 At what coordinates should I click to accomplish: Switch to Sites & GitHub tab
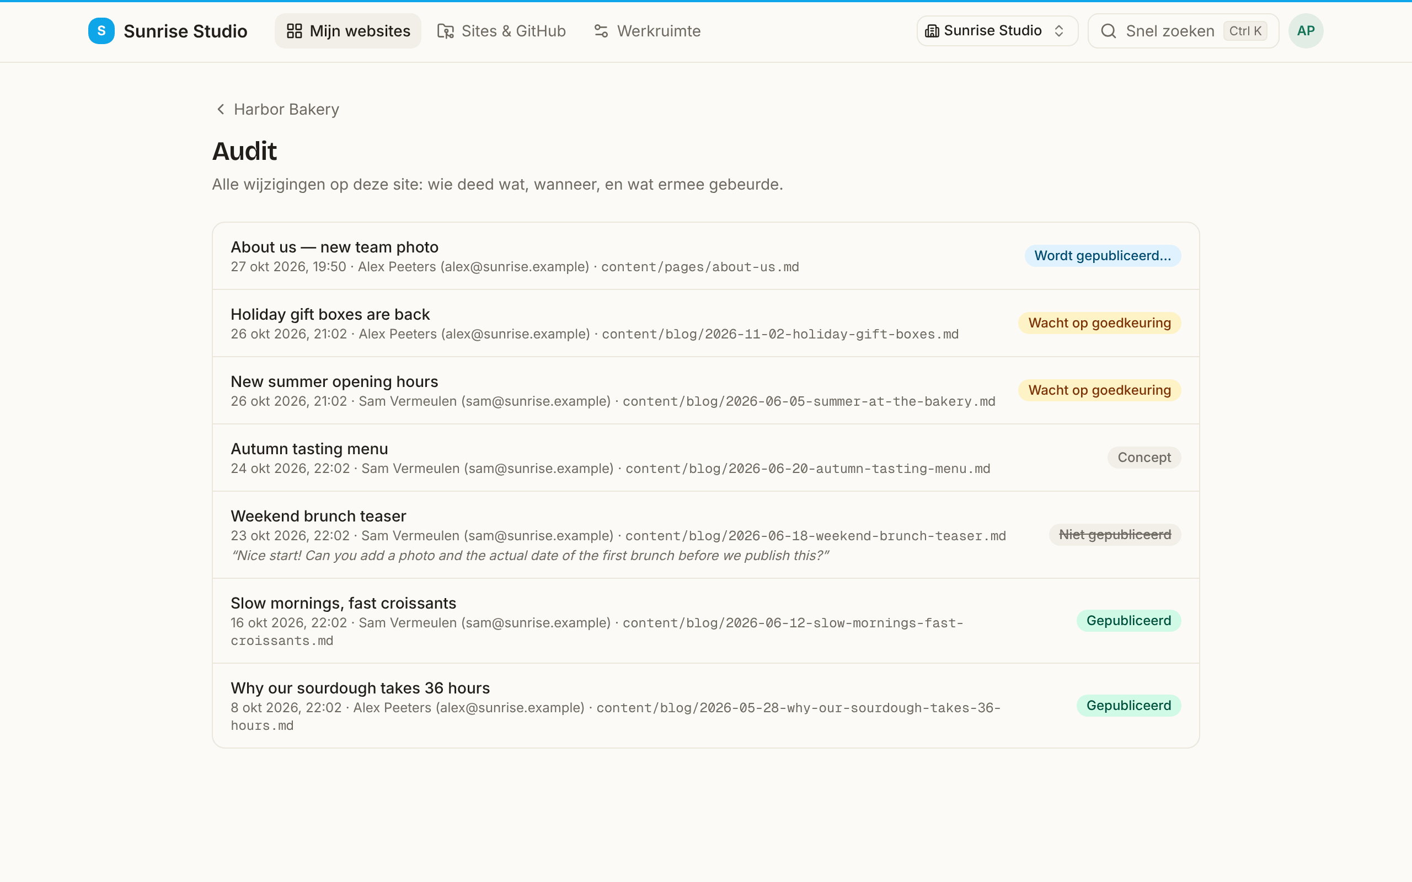click(501, 31)
